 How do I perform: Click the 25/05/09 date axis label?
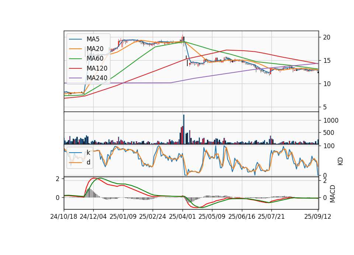click(x=212, y=217)
